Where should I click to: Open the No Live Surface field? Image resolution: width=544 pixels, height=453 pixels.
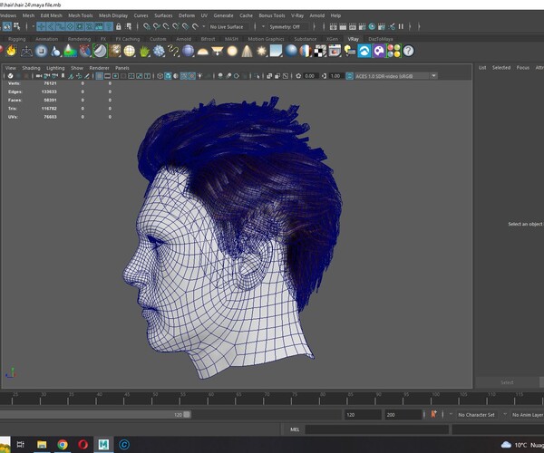tap(227, 26)
